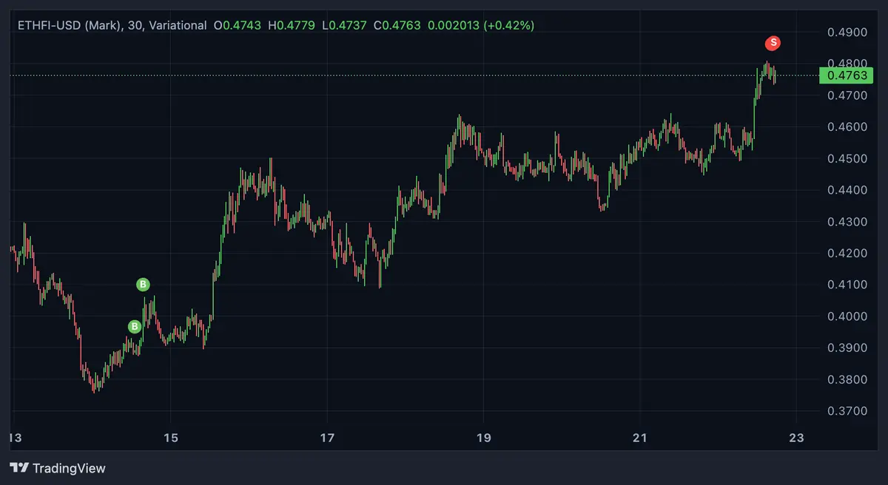The height and width of the screenshot is (485, 888).
Task: Click the 0.4600 price axis label
Action: (x=848, y=127)
